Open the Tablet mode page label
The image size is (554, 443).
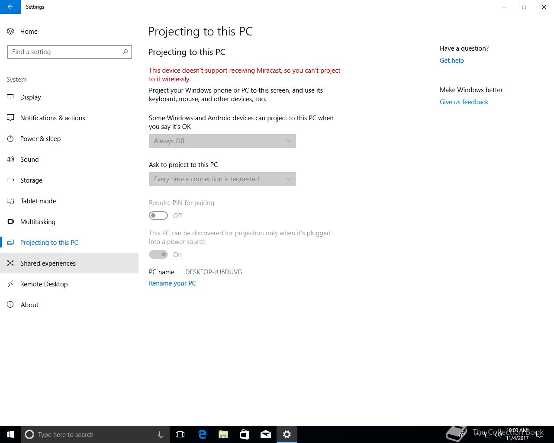pos(38,201)
